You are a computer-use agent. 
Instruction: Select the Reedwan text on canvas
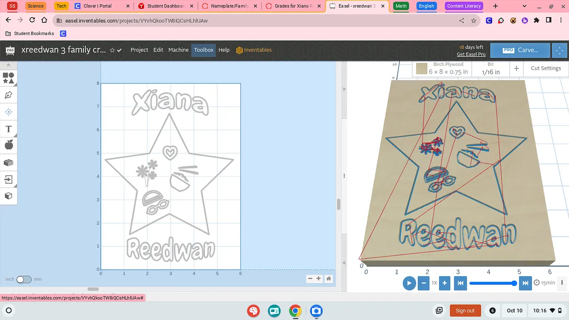click(x=171, y=249)
